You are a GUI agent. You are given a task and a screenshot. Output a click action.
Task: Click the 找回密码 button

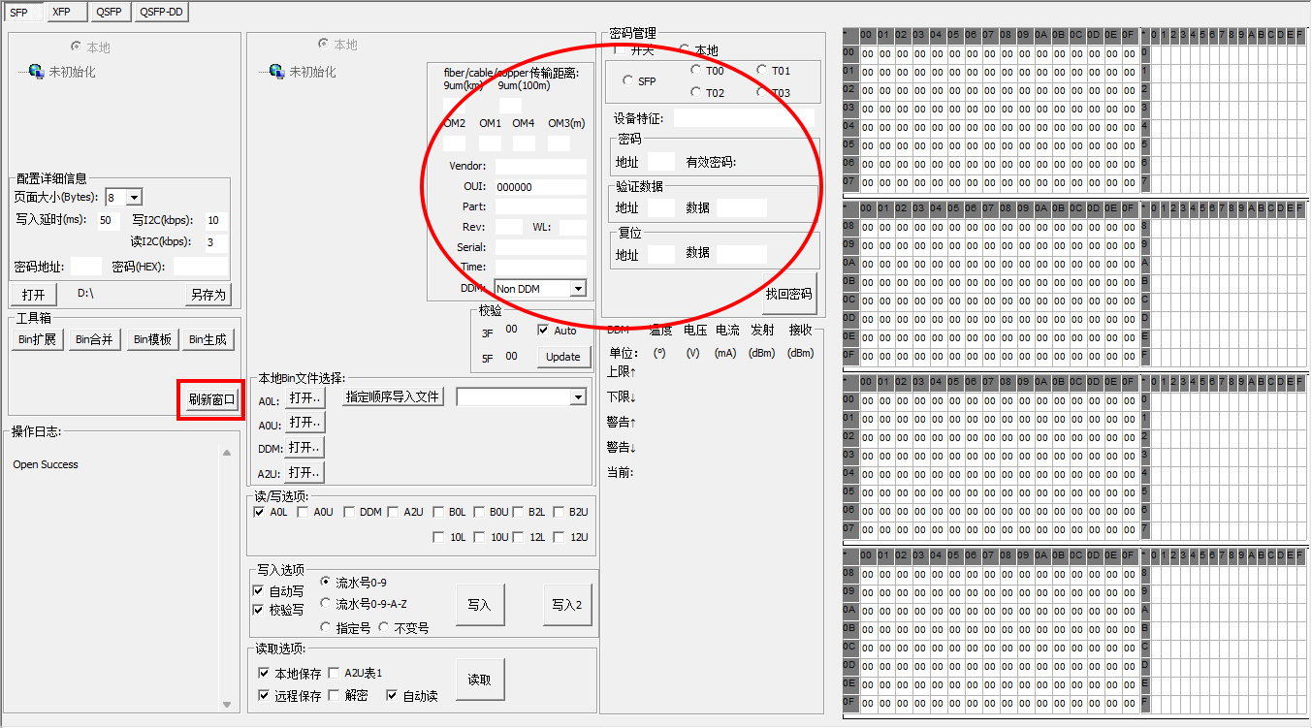click(x=789, y=294)
